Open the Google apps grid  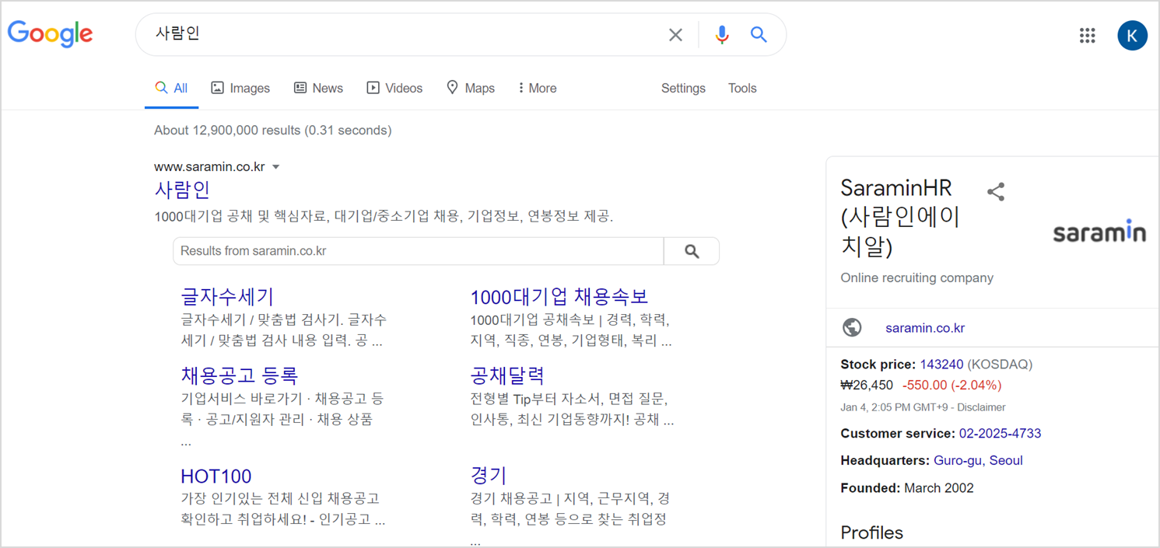1088,35
